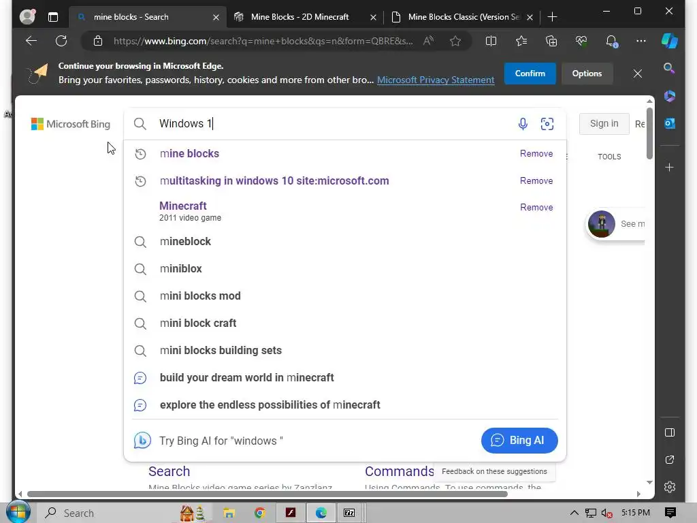Click Try Bing AI for "windows"
The width and height of the screenshot is (697, 523).
[x=221, y=441]
